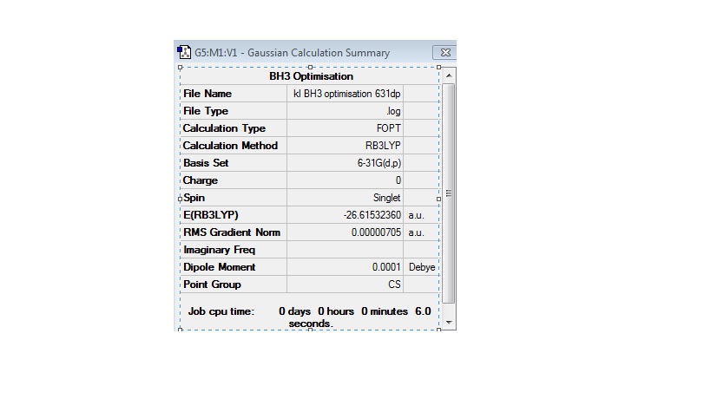711x399 pixels.
Task: Click the Debye unit cell
Action: (x=422, y=267)
